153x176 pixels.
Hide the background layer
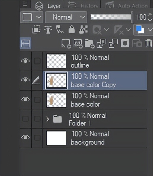tap(26, 137)
